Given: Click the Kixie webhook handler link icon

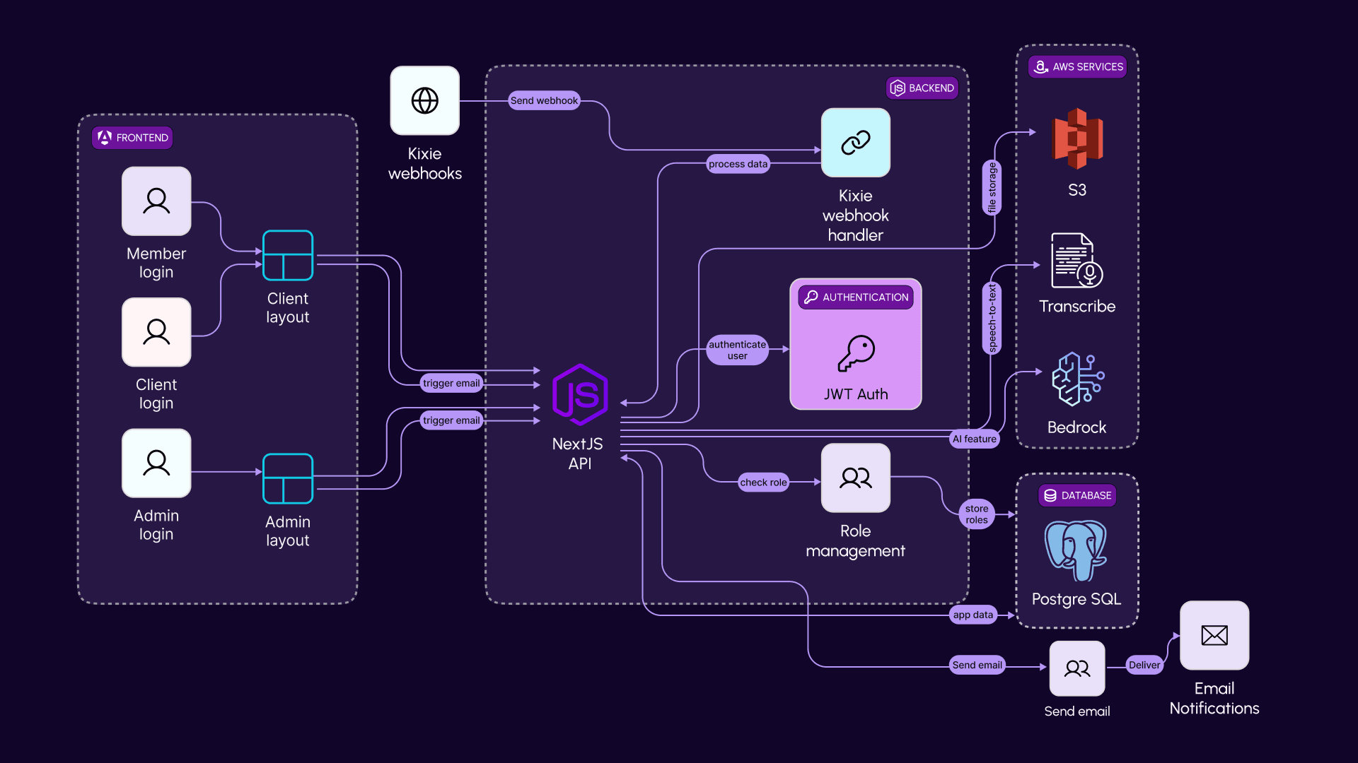Looking at the screenshot, I should tap(855, 143).
